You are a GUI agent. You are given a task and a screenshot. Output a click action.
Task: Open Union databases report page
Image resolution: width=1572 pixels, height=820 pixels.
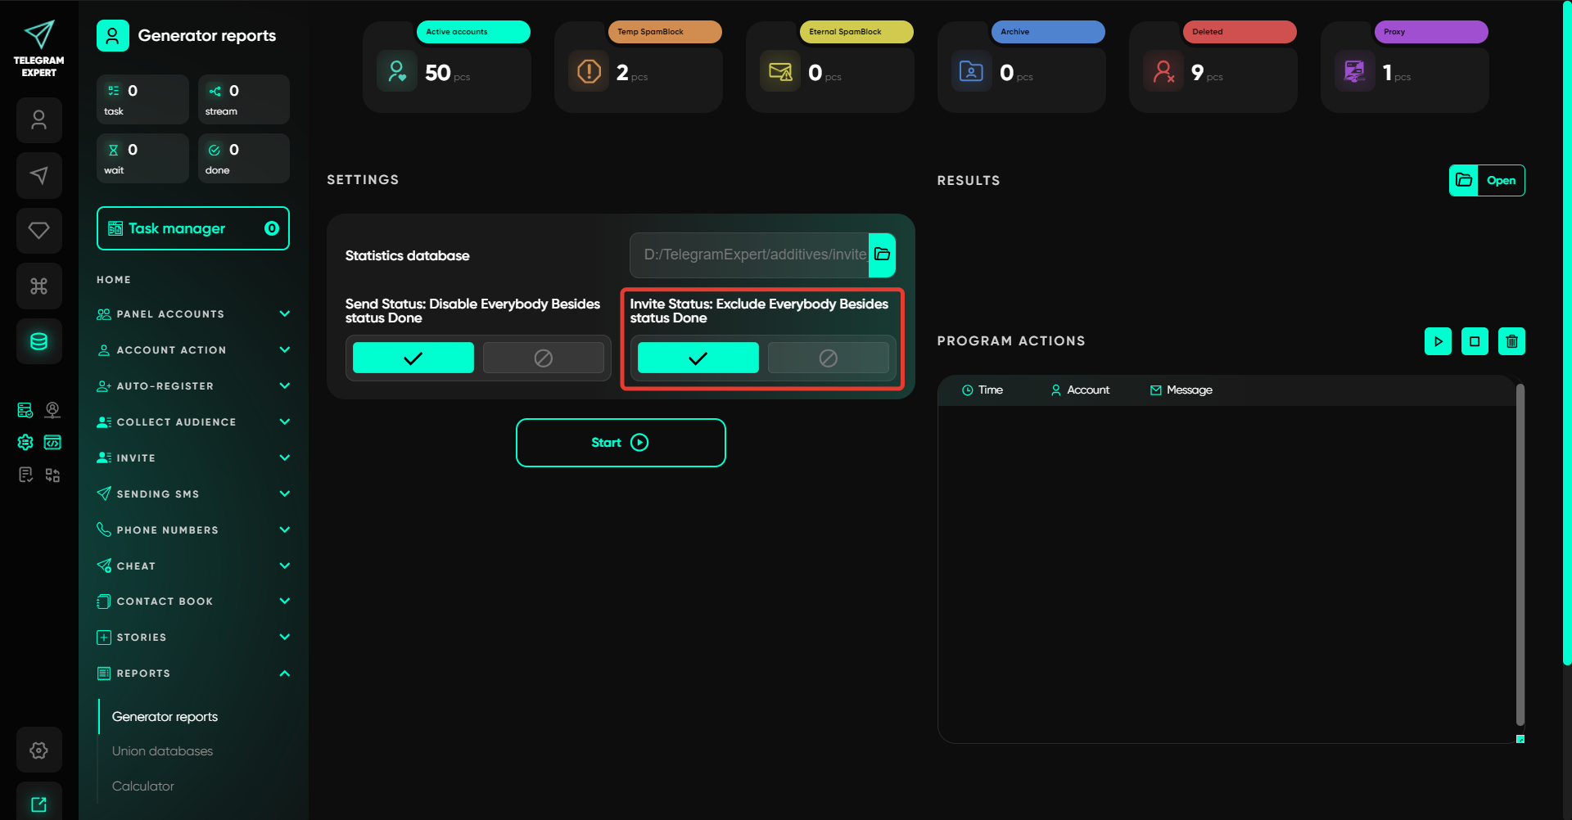[162, 751]
